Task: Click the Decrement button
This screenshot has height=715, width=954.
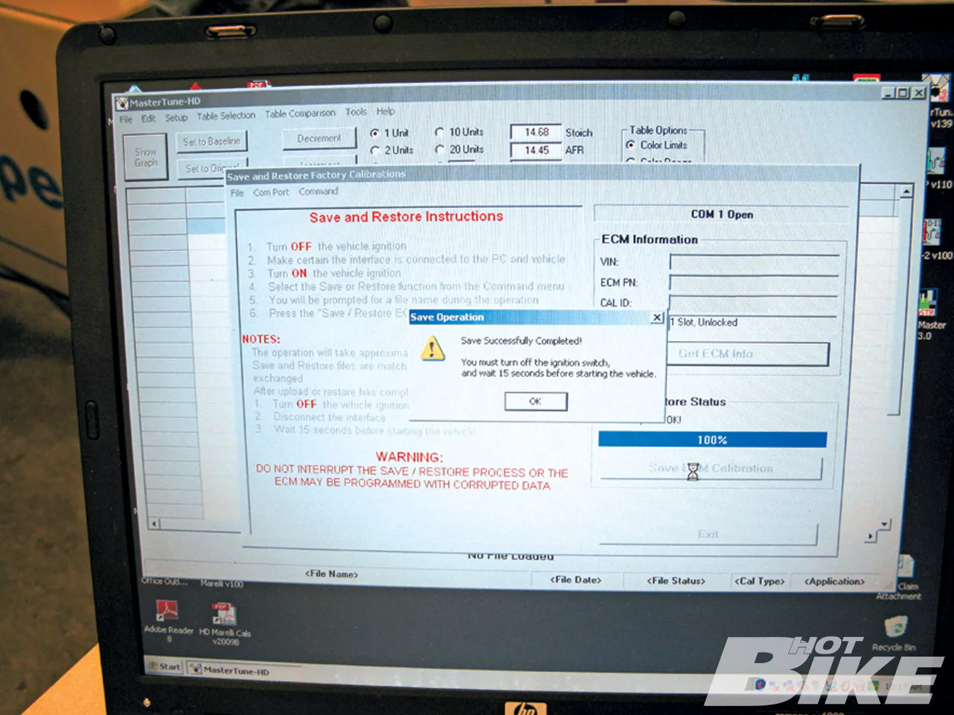Action: 319,138
